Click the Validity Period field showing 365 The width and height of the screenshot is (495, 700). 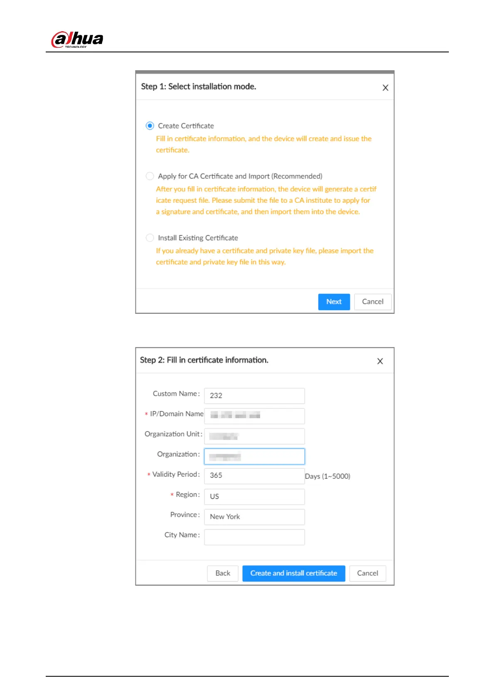[x=254, y=476]
